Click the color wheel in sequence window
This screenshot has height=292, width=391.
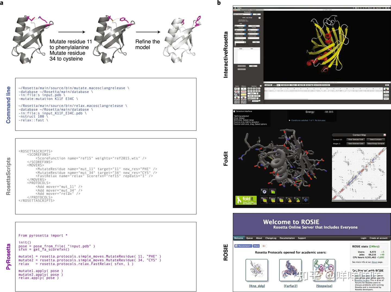point(386,89)
